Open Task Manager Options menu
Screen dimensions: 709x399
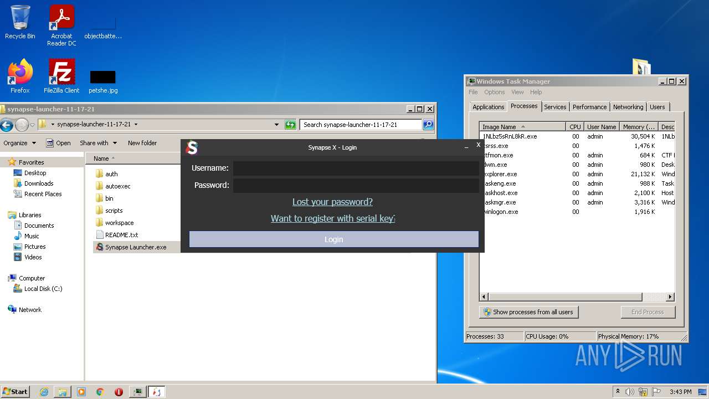495,92
